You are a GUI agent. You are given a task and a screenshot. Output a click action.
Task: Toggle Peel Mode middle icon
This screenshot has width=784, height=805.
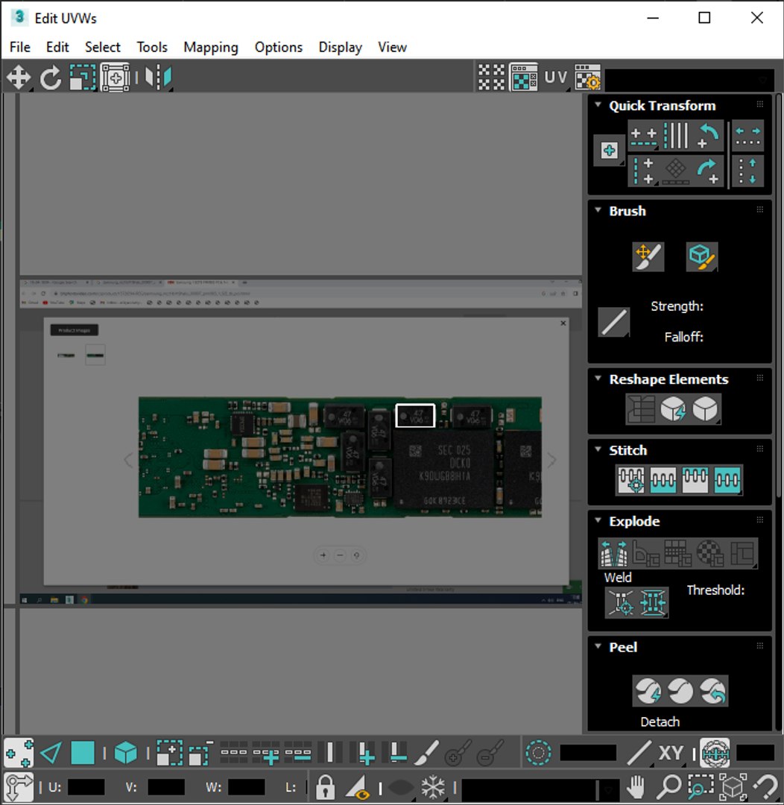(x=681, y=691)
